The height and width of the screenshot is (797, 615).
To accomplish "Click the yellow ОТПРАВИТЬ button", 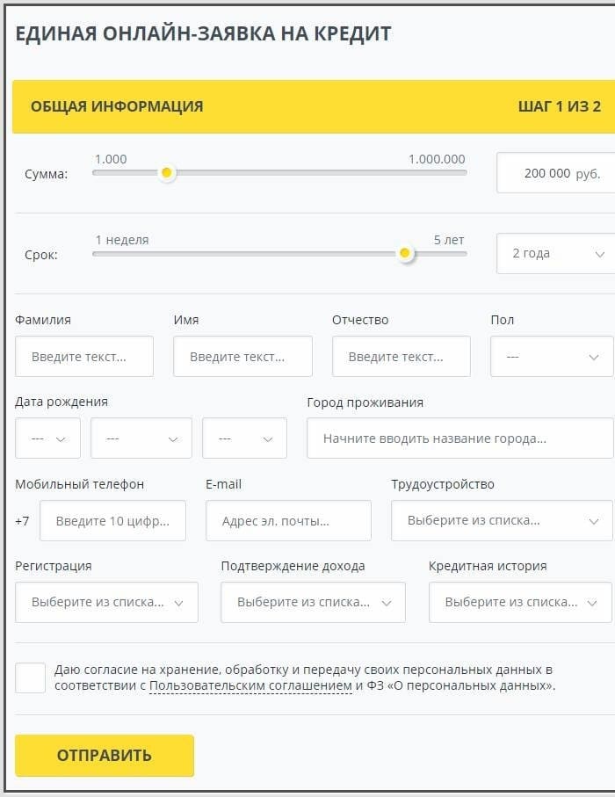I will point(105,756).
